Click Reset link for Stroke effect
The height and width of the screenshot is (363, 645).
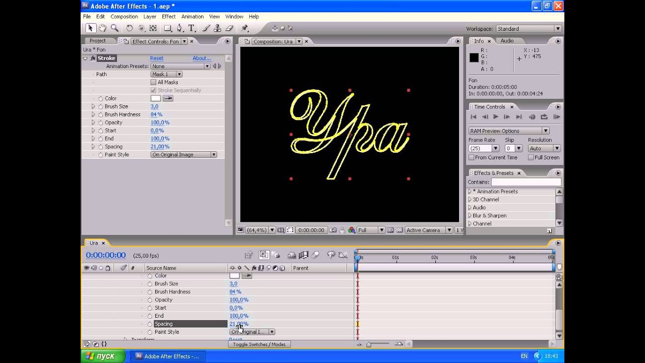(x=157, y=58)
